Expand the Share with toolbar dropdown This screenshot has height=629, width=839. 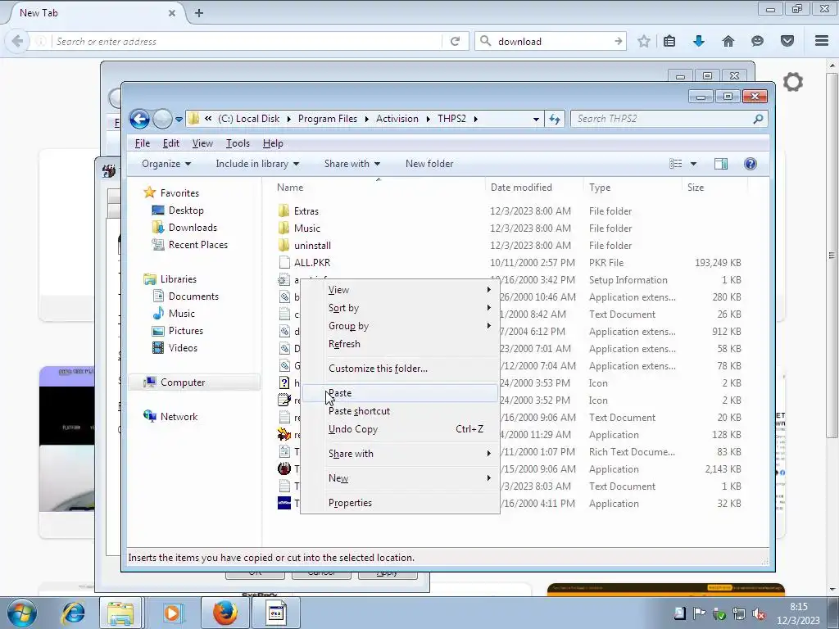352,164
